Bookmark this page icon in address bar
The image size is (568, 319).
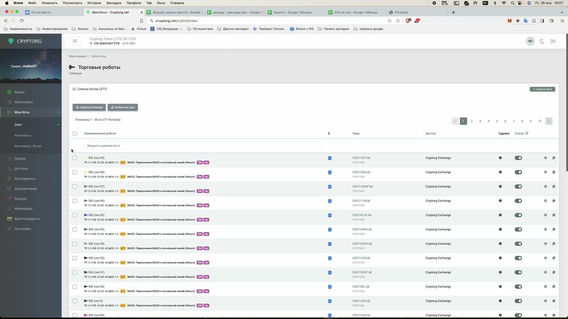pos(142,20)
